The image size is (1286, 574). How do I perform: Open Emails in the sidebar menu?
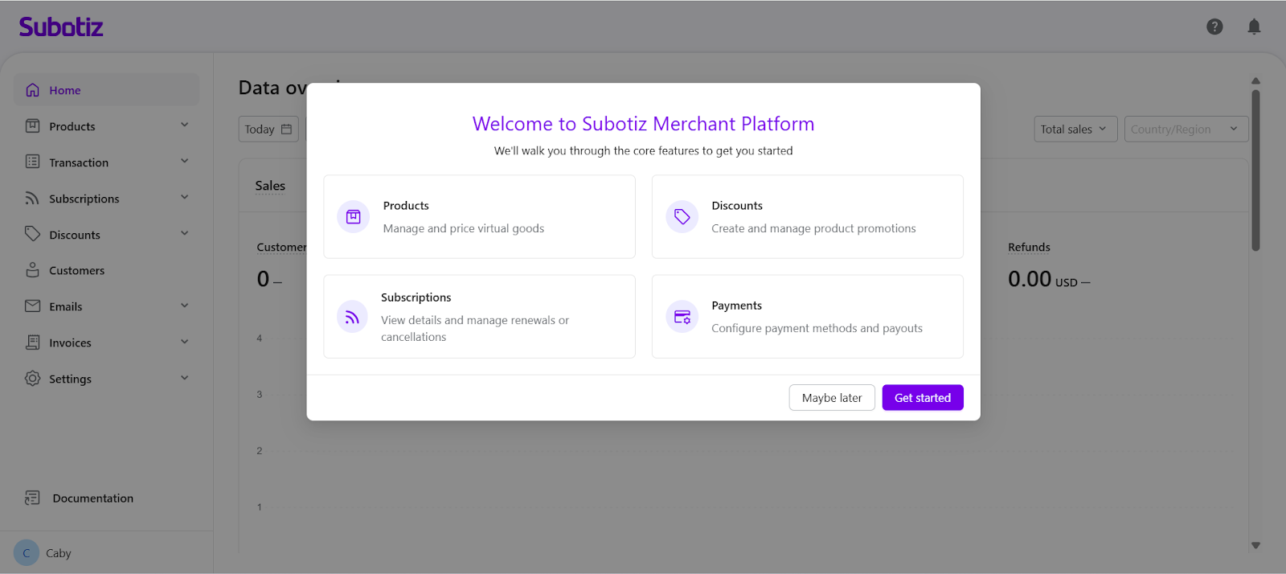coord(66,306)
